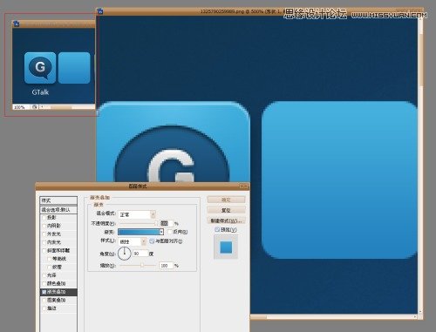
Task: Click the Photoshop icon in the main window title bar
Action: point(100,11)
